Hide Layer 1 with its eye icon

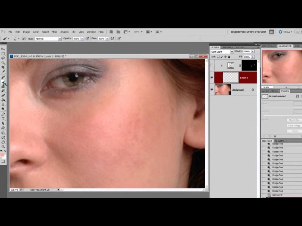point(212,77)
